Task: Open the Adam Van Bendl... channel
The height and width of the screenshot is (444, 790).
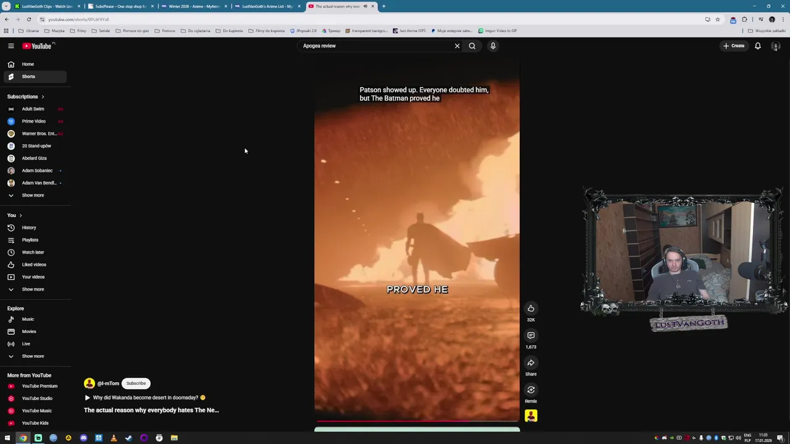Action: (34, 183)
